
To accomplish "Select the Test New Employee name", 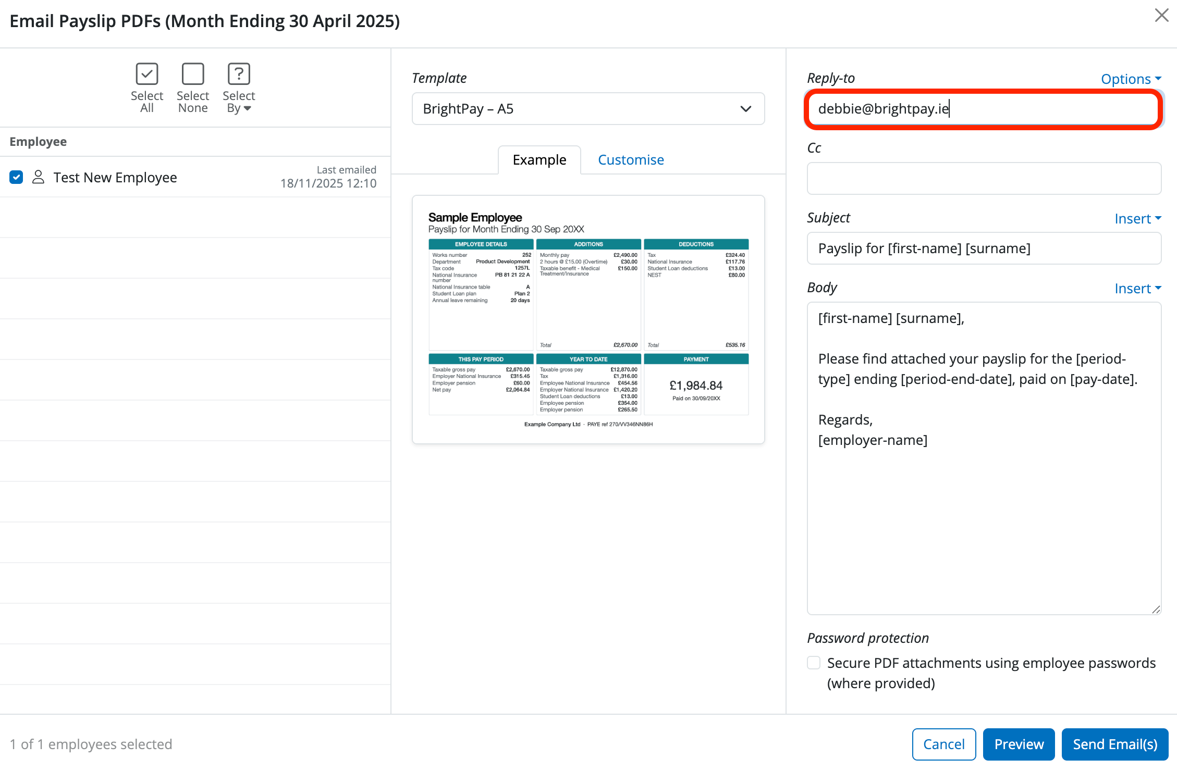I will pos(115,177).
